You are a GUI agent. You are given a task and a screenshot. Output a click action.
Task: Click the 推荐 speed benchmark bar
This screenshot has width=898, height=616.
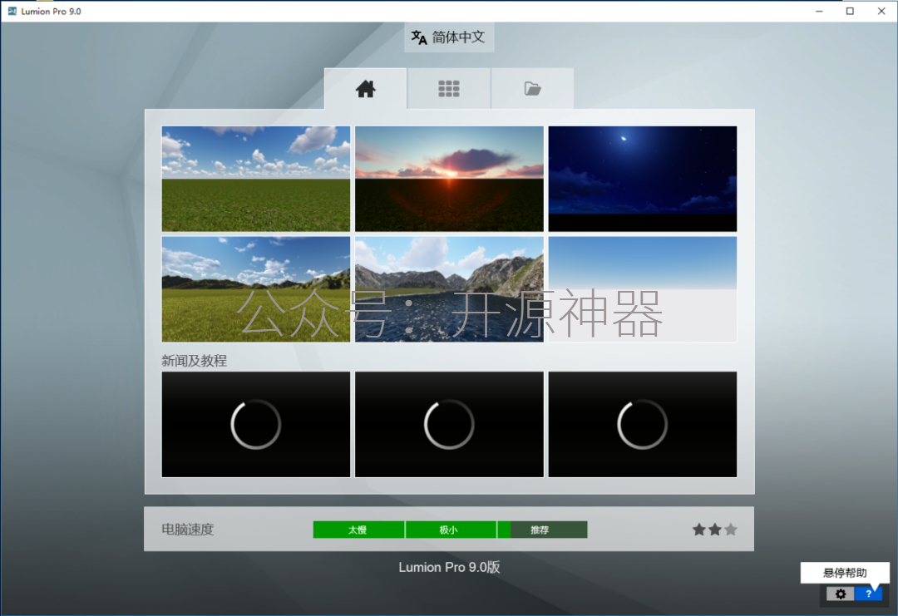pyautogui.click(x=542, y=530)
